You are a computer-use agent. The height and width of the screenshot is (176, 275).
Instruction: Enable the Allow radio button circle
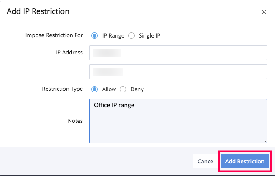click(94, 89)
